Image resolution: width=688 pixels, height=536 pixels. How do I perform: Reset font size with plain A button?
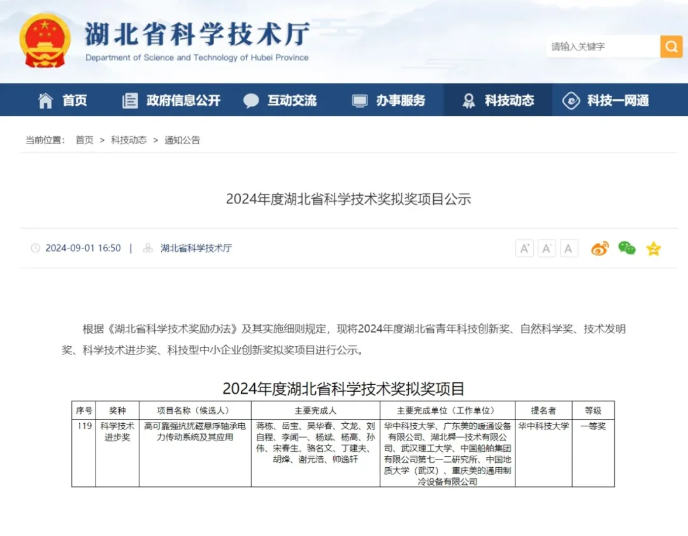click(x=569, y=249)
